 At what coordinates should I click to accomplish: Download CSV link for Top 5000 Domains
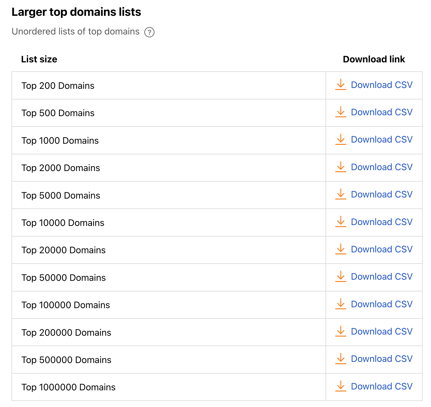coord(382,194)
